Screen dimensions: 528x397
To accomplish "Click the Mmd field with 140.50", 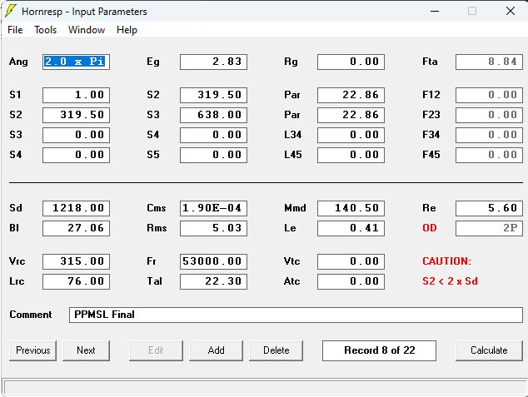I will 351,208.
